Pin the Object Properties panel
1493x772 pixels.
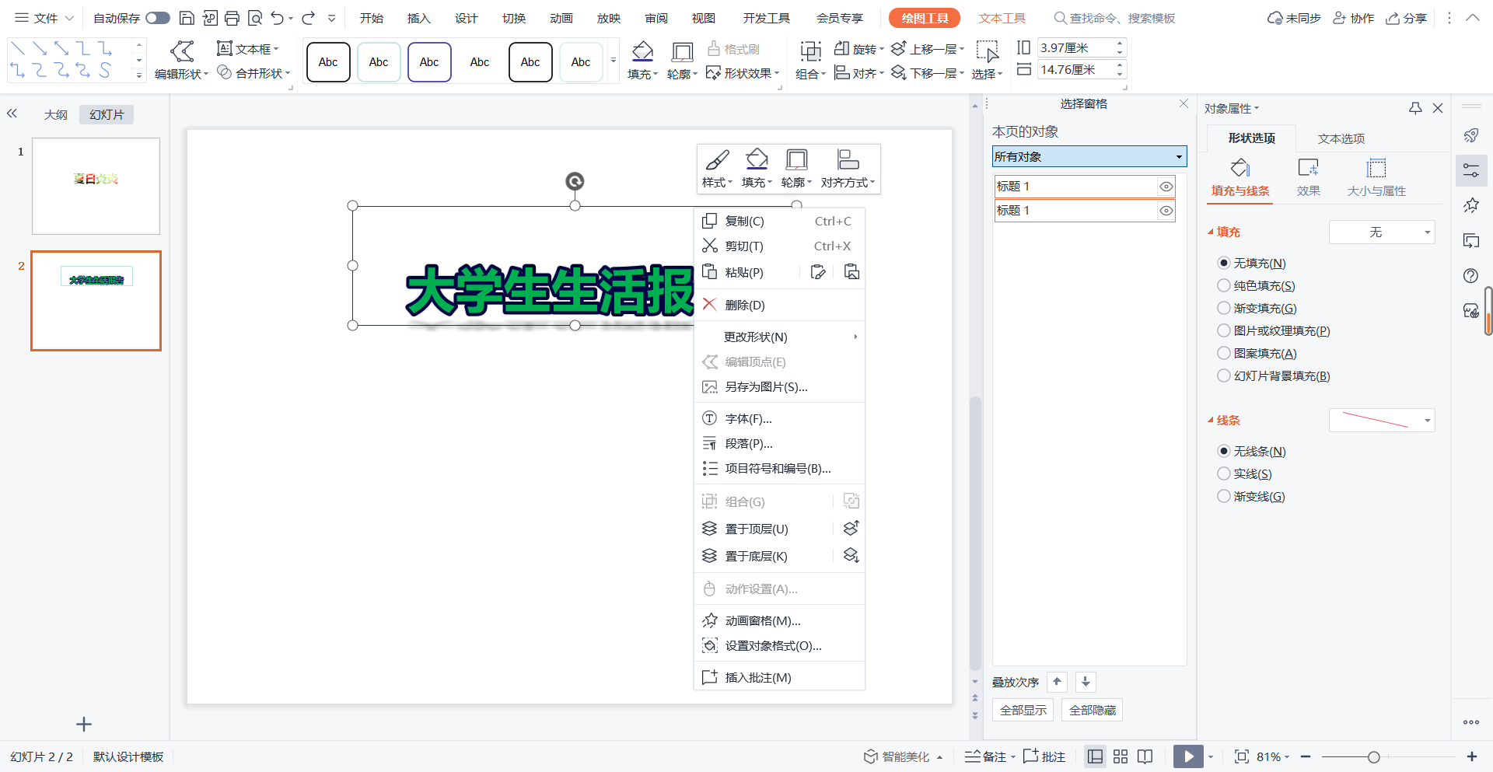(x=1415, y=108)
